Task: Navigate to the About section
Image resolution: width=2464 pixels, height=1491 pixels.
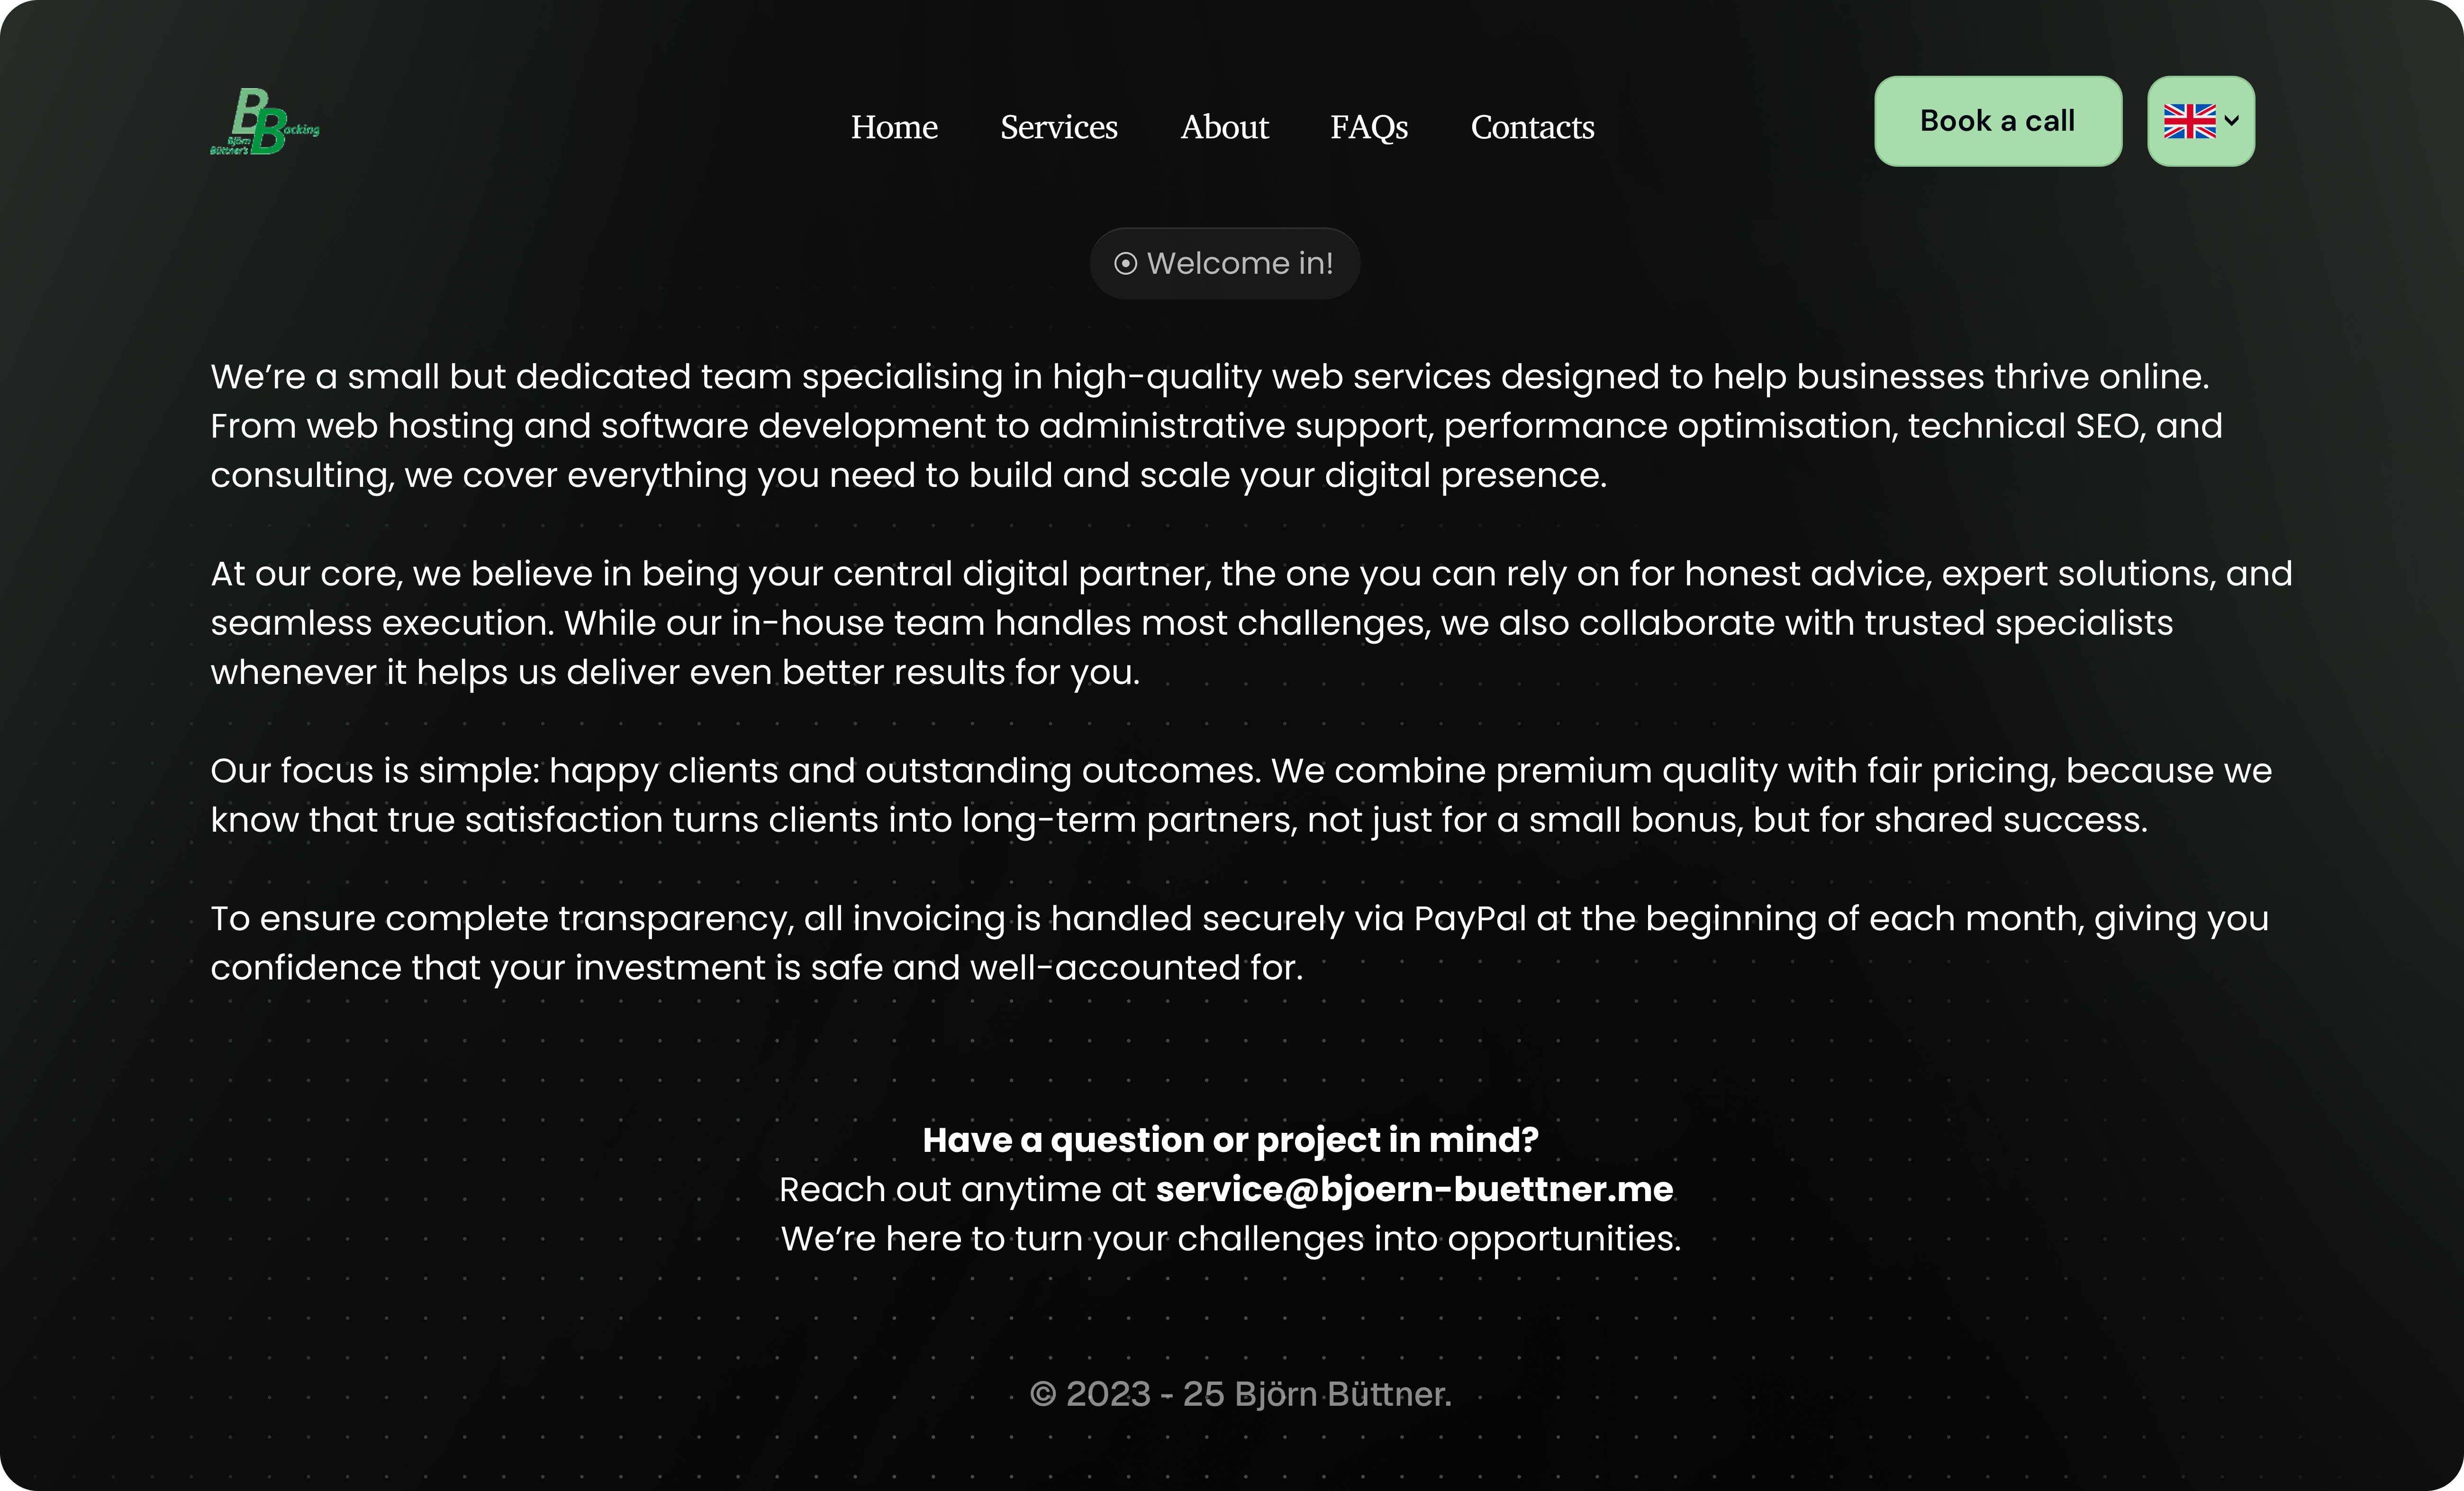Action: [1224, 128]
